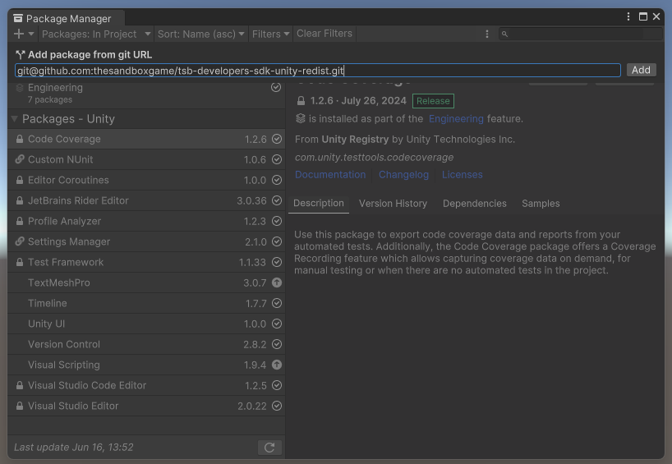Open the Sort: Name (asc) dropdown
672x464 pixels.
pyautogui.click(x=200, y=34)
